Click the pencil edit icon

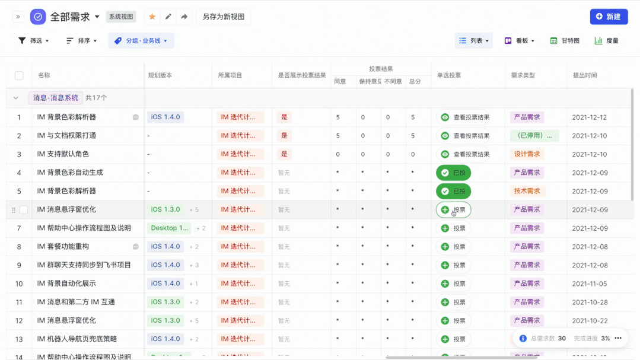[168, 17]
